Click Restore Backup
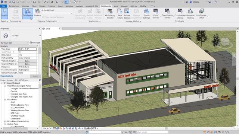The height and width of the screenshot is (134, 239). pyautogui.click(x=127, y=14)
